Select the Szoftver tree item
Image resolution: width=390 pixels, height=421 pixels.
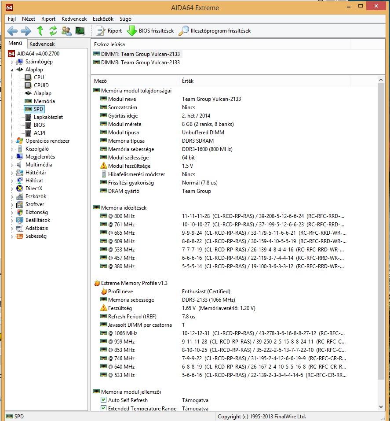[30, 204]
